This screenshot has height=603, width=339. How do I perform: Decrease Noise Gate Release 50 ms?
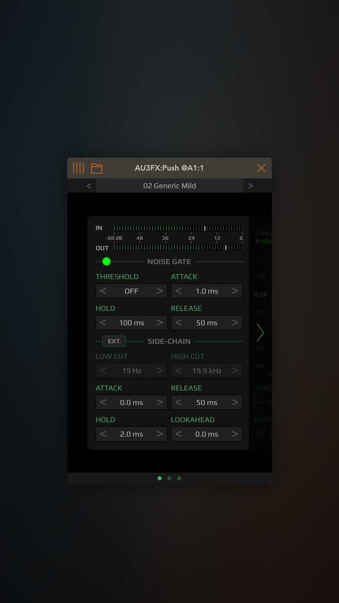179,322
